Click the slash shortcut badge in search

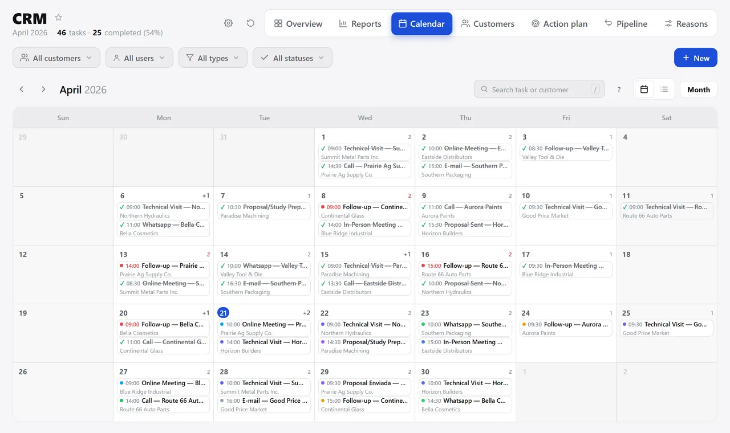[595, 89]
